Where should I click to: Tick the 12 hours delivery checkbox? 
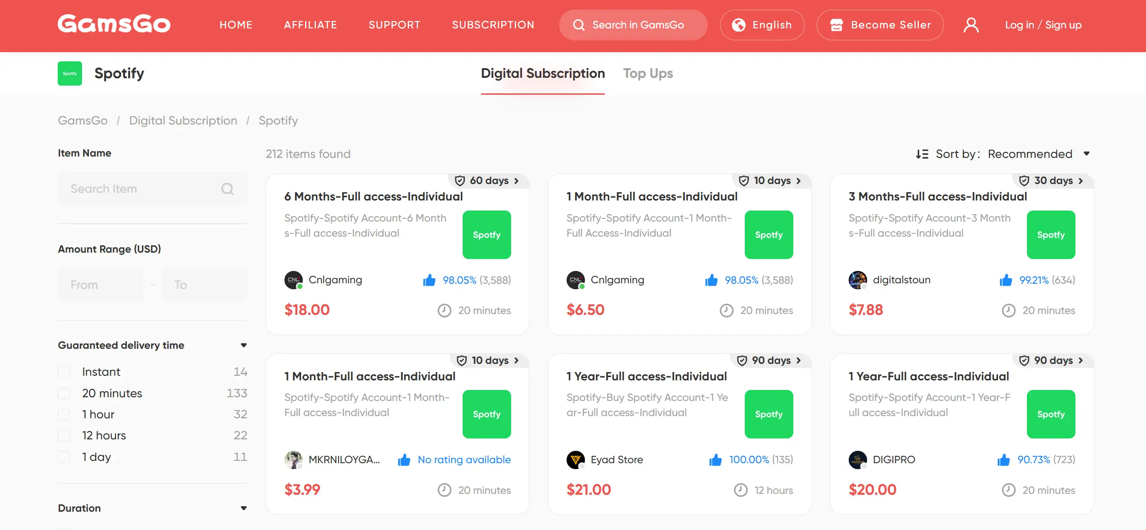64,435
